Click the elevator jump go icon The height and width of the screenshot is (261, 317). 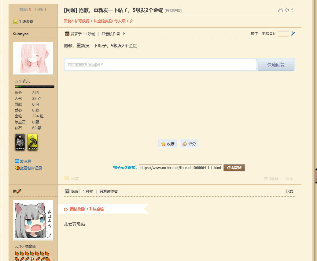pos(293,34)
